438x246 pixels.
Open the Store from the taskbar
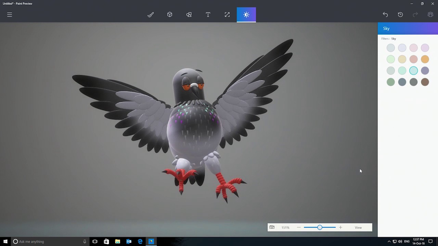tap(106, 242)
